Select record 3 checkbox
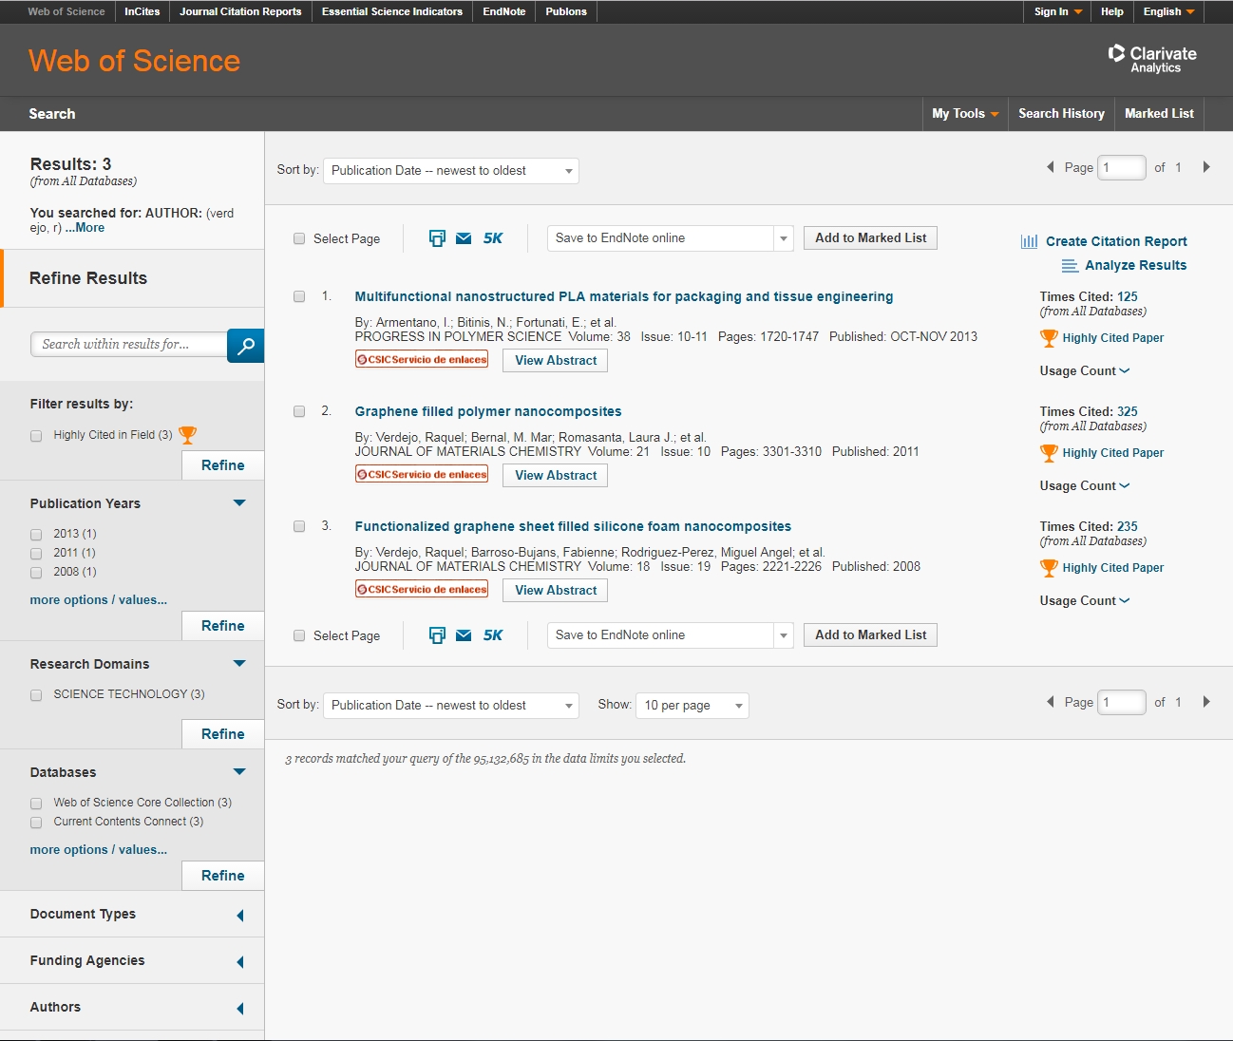This screenshot has width=1233, height=1041. click(299, 526)
